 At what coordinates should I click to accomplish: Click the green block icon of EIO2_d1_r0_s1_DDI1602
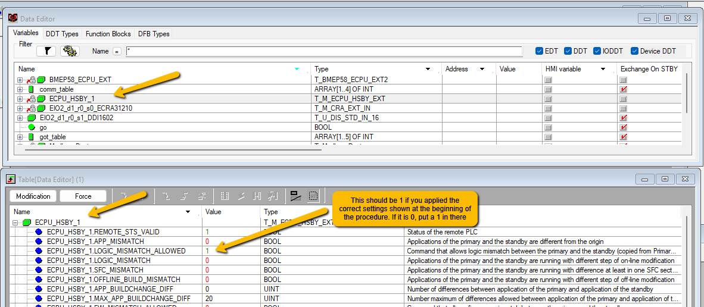[31, 118]
